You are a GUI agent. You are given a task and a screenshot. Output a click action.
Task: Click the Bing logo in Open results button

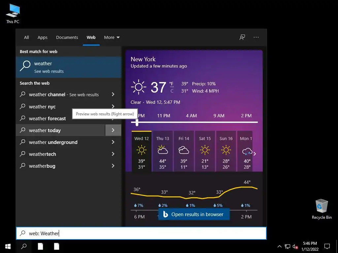click(166, 214)
